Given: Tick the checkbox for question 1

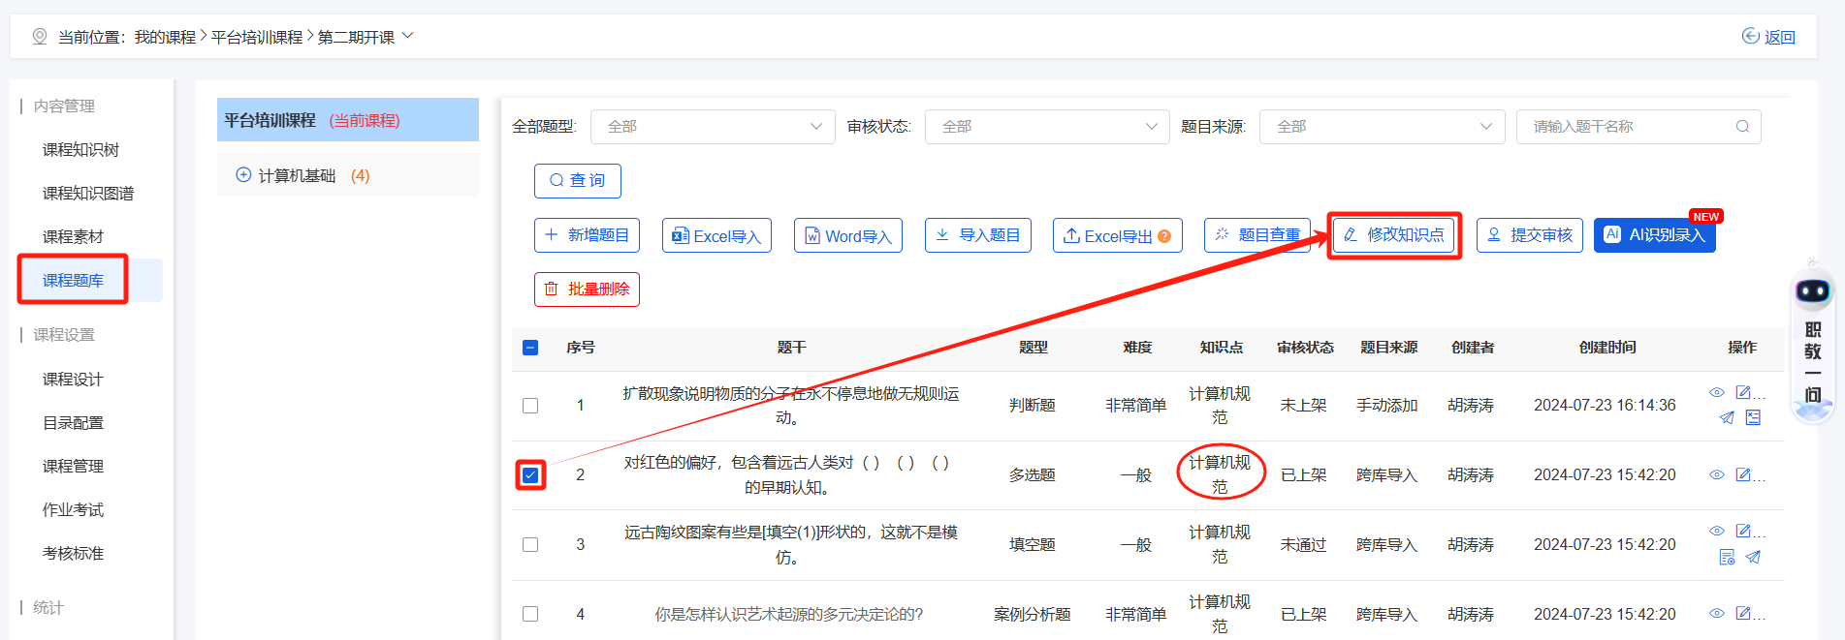Looking at the screenshot, I should click(530, 406).
